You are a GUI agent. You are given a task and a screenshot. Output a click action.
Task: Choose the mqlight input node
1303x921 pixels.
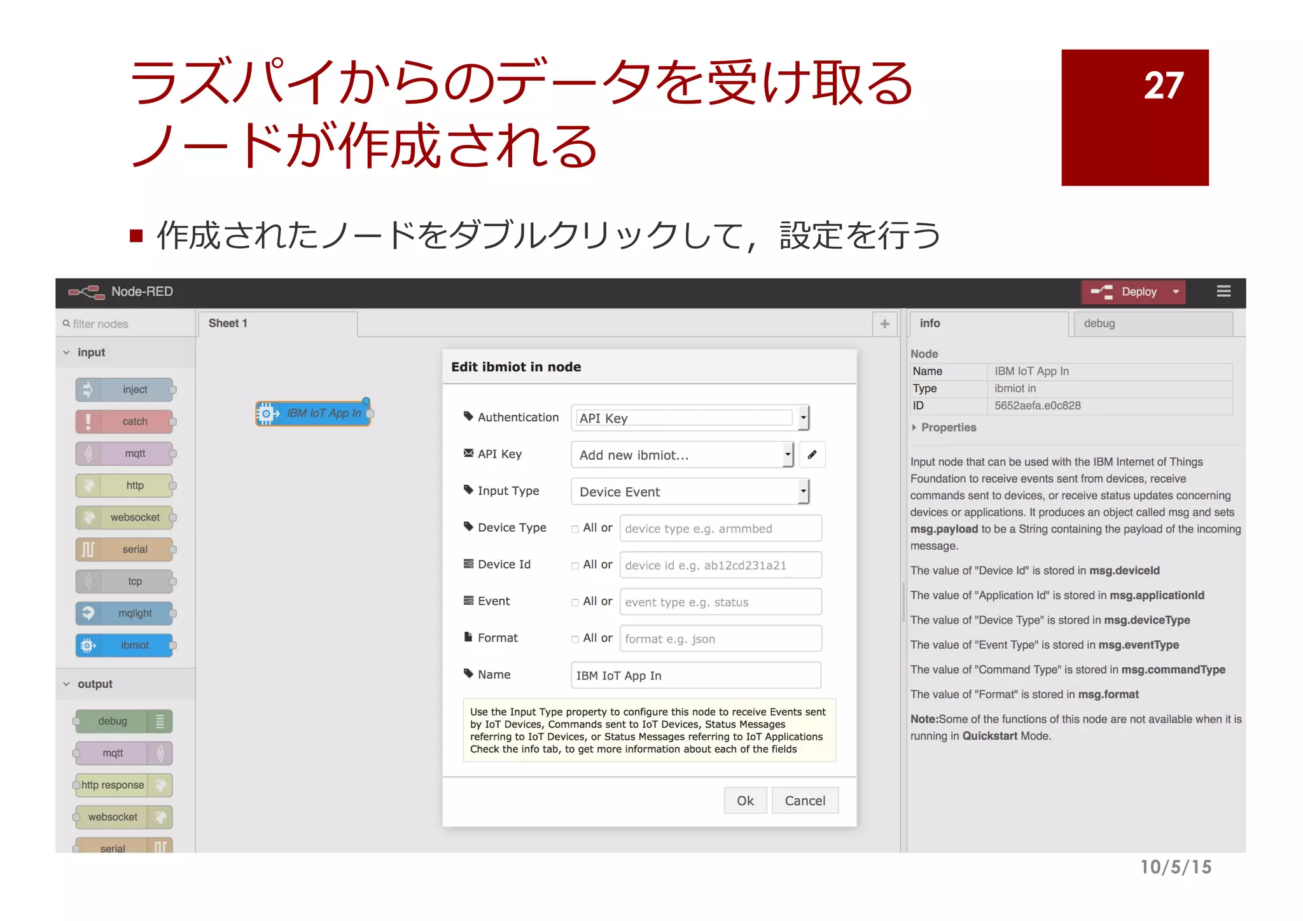[x=125, y=613]
